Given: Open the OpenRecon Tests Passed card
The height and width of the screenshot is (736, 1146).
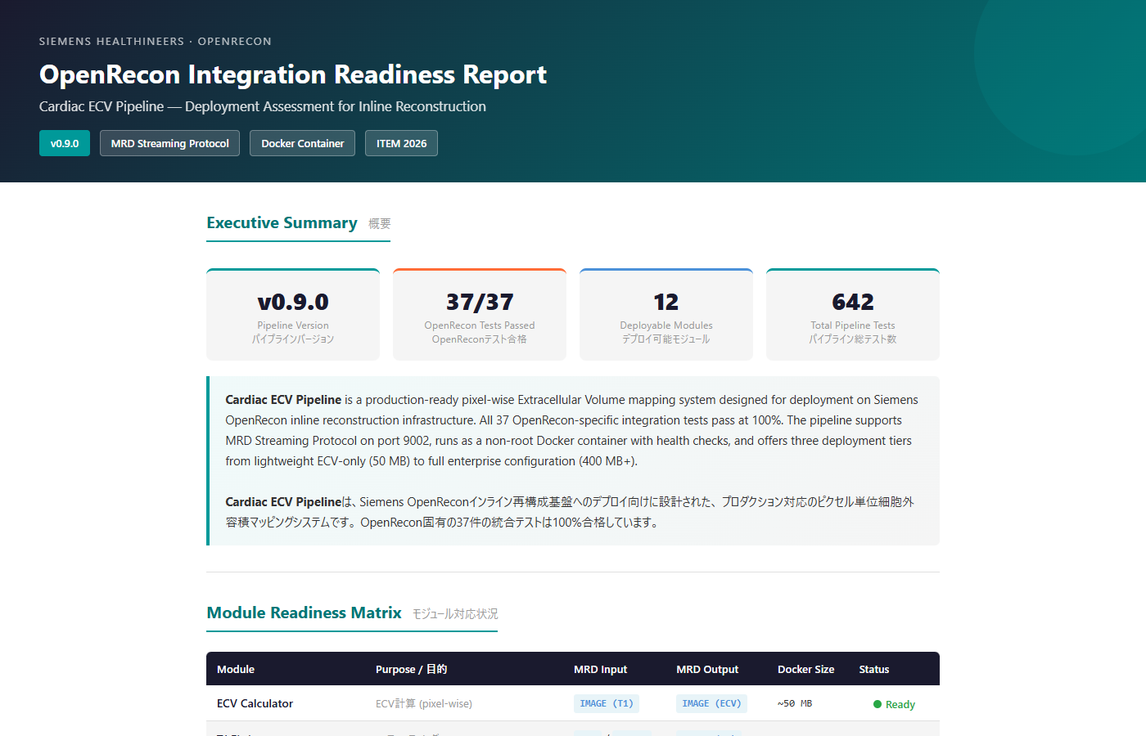Looking at the screenshot, I should point(480,315).
